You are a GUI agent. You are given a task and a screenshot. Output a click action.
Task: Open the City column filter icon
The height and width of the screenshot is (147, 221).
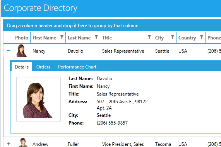tap(172, 37)
